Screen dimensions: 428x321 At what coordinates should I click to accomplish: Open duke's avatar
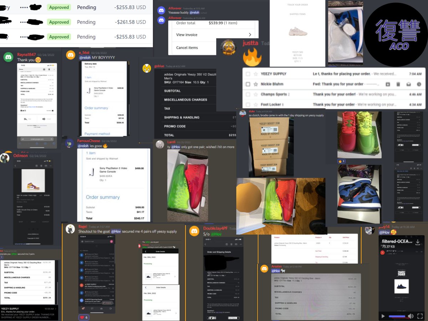[x=243, y=113]
